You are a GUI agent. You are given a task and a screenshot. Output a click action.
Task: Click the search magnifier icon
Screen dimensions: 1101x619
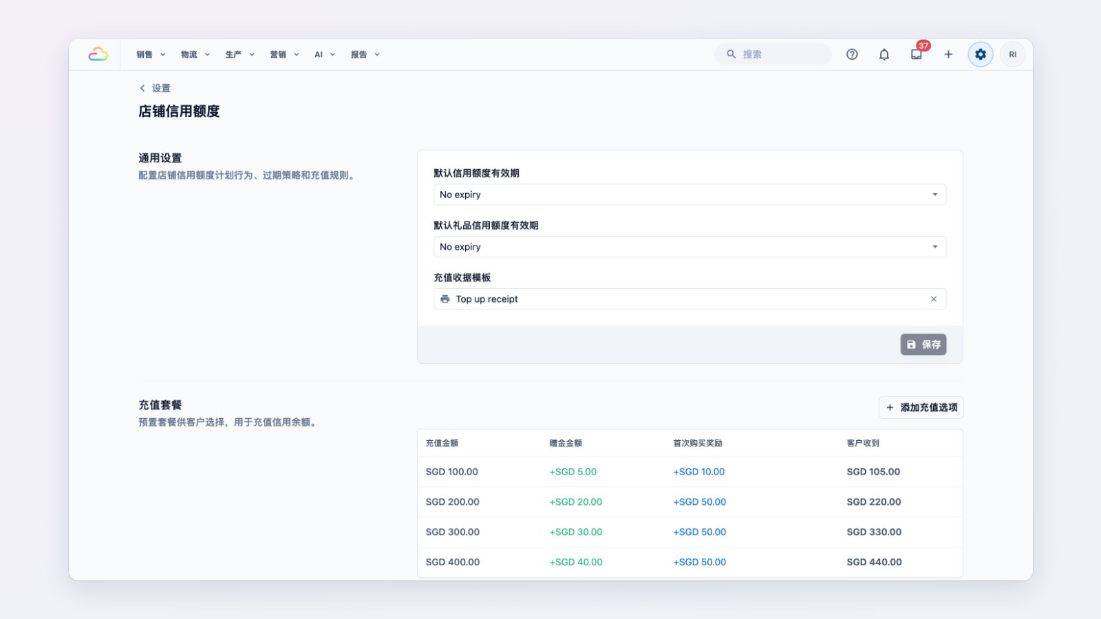coord(731,54)
